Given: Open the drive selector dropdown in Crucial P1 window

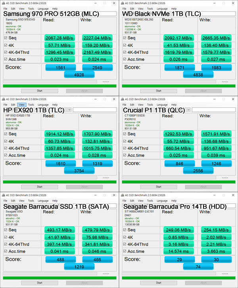Looking at the screenshot, I should point(188,110).
